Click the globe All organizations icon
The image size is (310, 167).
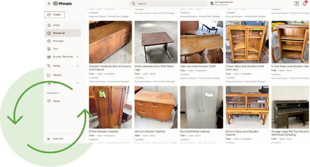click(x=212, y=4)
